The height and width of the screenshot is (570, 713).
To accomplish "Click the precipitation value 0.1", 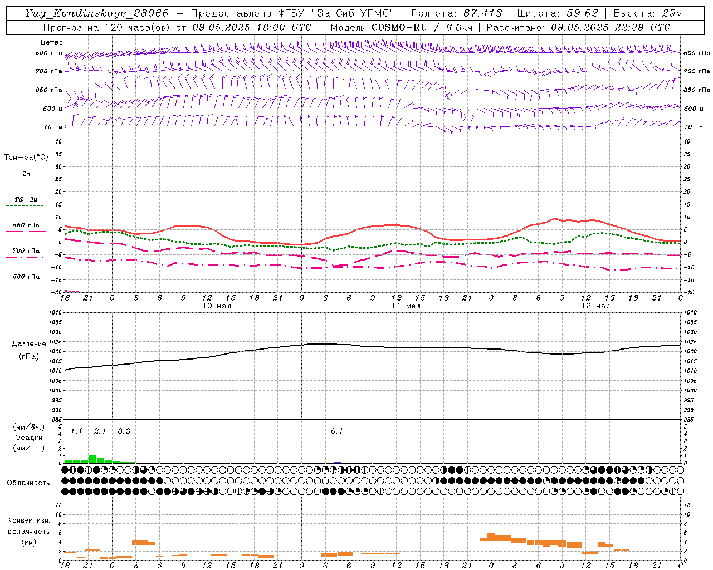I will 337,431.
